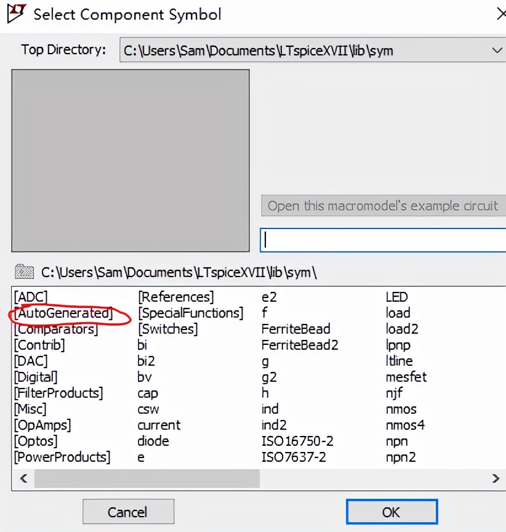This screenshot has height=532, width=506.
Task: Click the horizontal scrollbar thumb
Action: click(147, 478)
